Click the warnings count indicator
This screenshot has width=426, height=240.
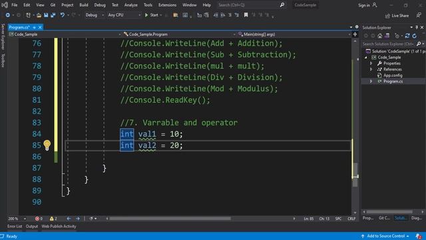click(x=53, y=219)
